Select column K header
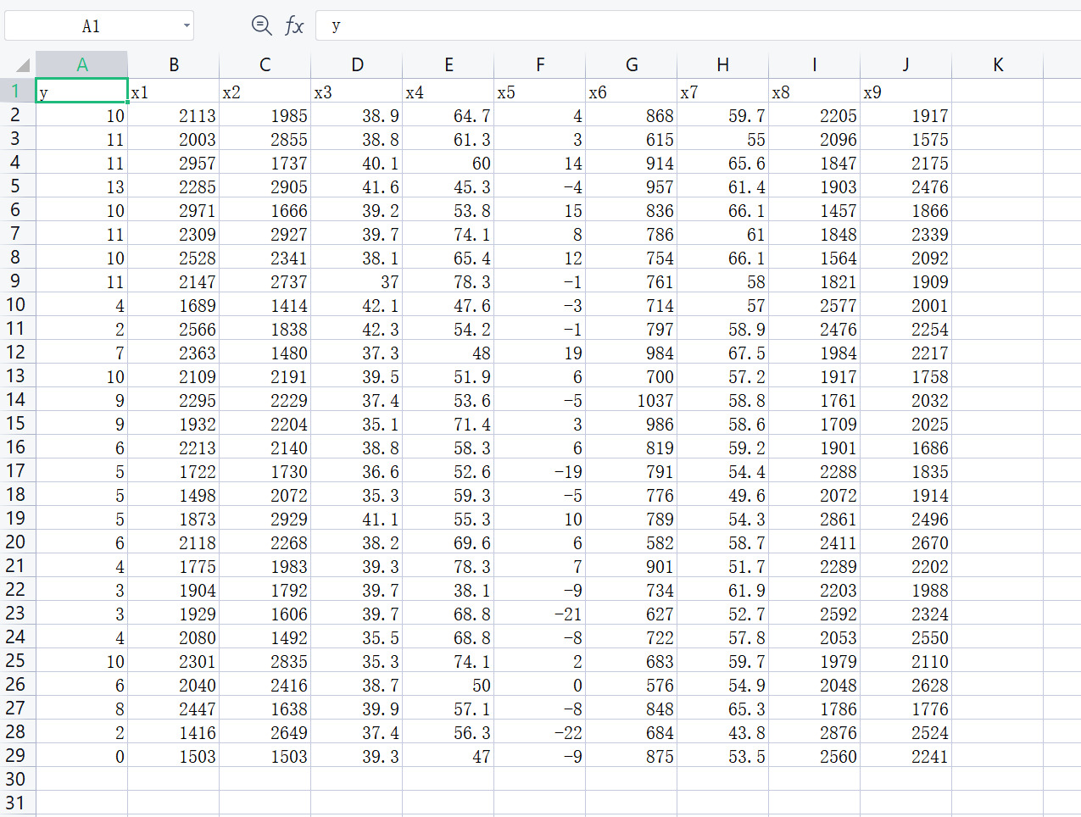 (998, 64)
